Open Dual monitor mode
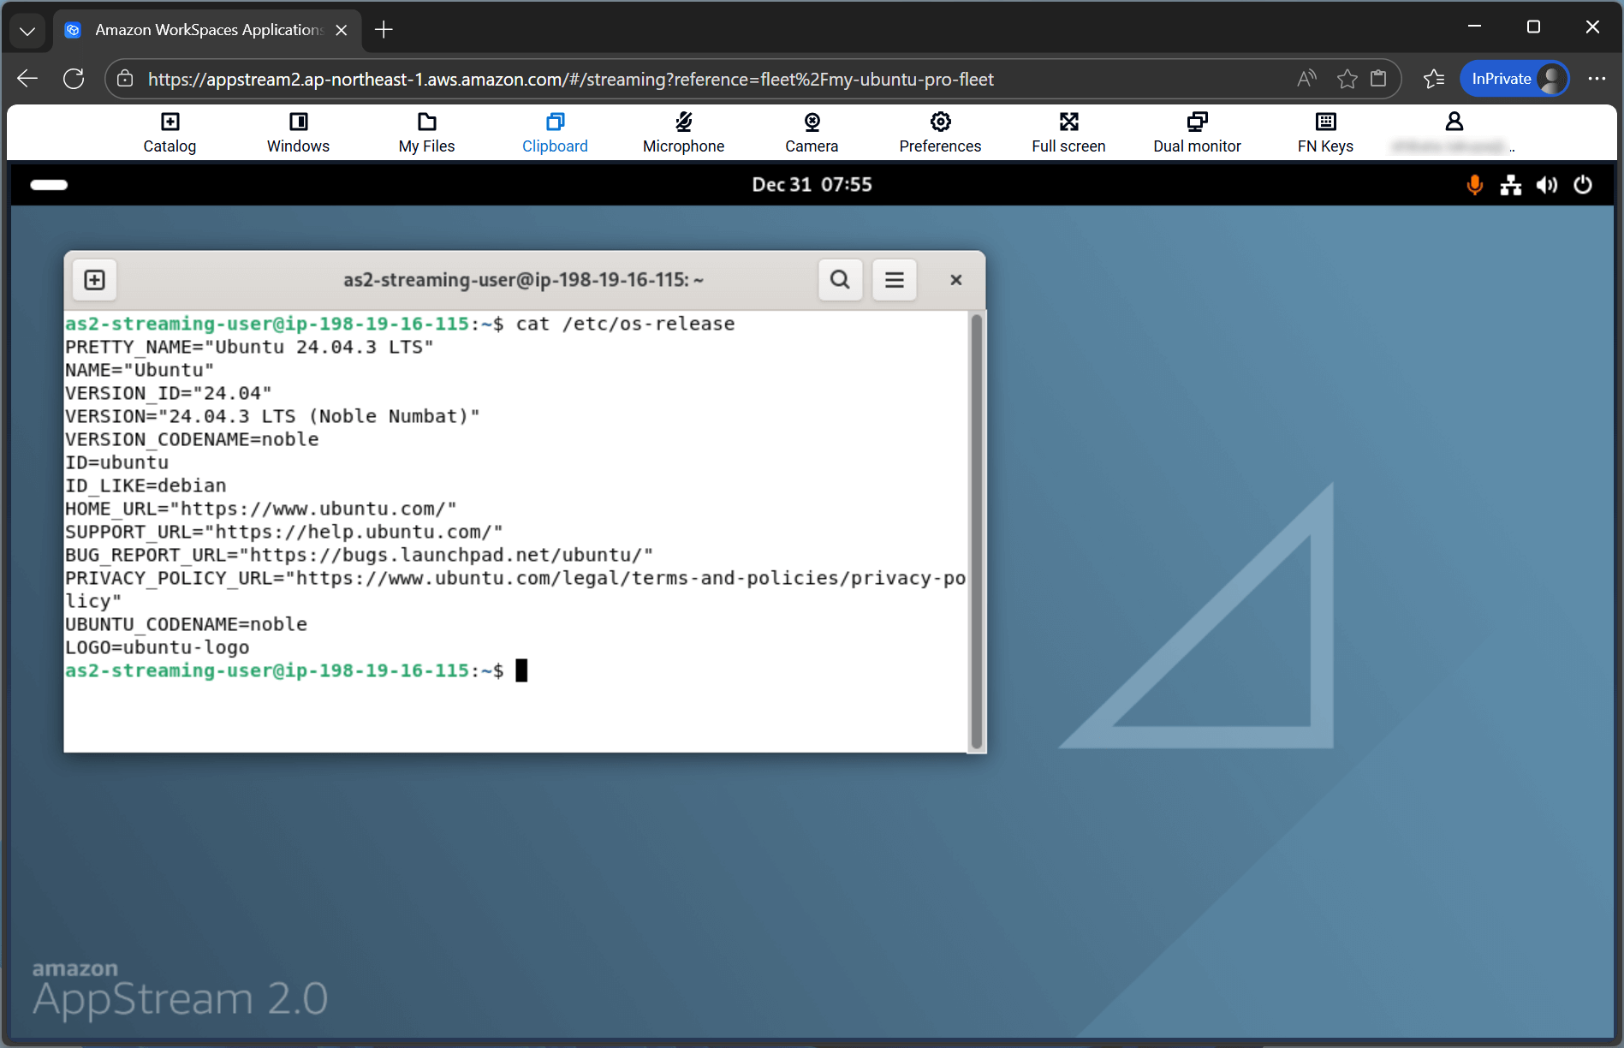Image resolution: width=1624 pixels, height=1048 pixels. pos(1197,132)
